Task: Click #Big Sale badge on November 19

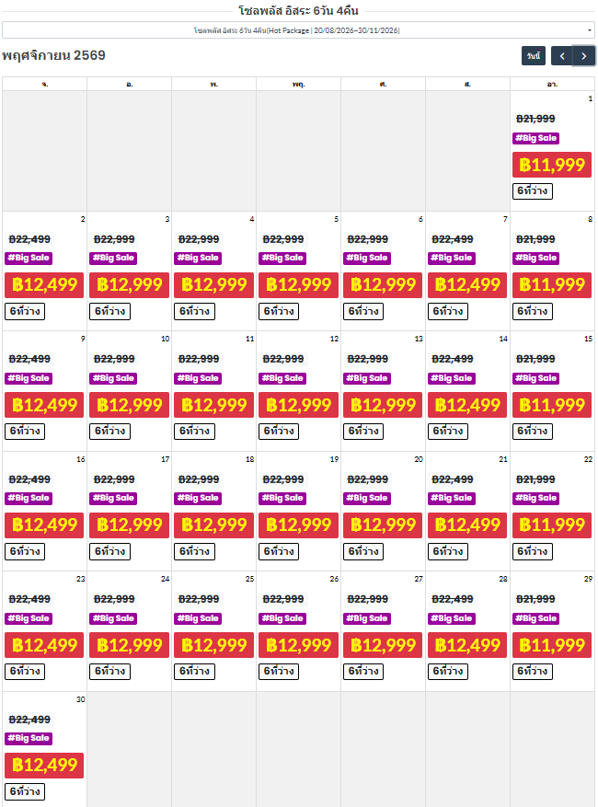Action: pos(282,498)
